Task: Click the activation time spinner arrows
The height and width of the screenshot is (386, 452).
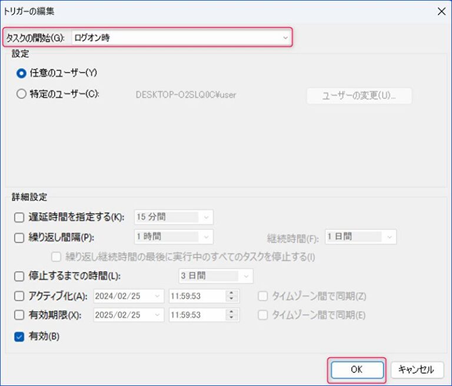Action: point(230,296)
